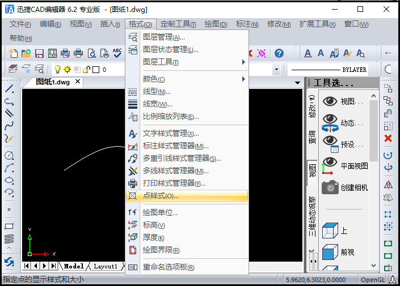Expand more tools on left toolbar chevron

click(x=9, y=248)
